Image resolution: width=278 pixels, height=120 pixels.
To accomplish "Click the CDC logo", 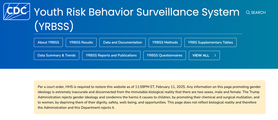I will tap(17, 12).
